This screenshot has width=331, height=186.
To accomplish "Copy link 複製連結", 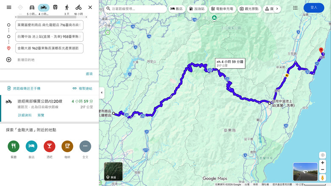I will click(x=83, y=88).
